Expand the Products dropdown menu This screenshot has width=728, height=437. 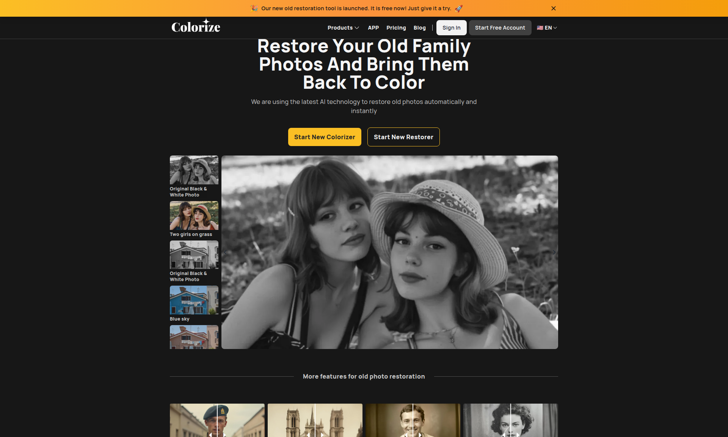click(x=343, y=28)
